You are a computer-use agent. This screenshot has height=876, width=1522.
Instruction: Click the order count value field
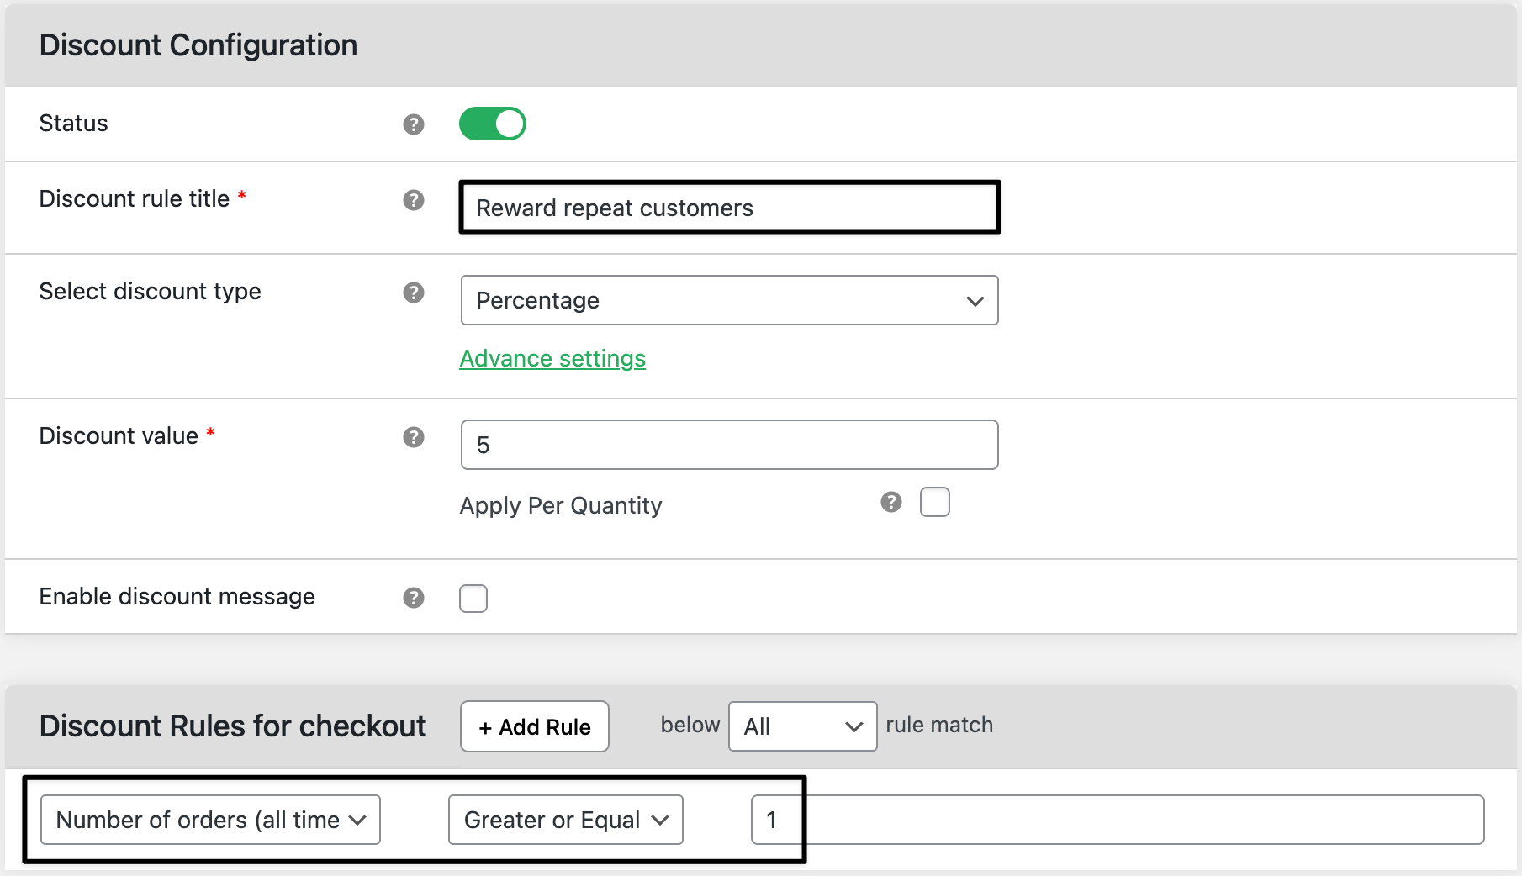tap(1117, 820)
